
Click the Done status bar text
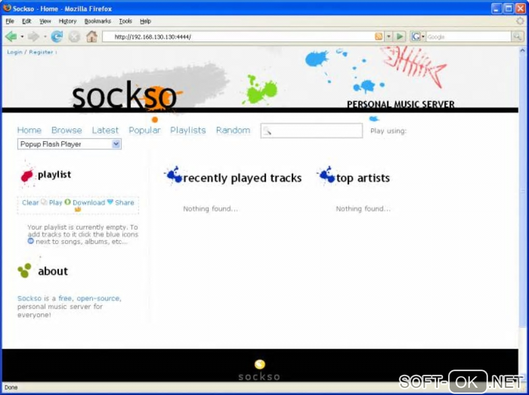tap(11, 387)
